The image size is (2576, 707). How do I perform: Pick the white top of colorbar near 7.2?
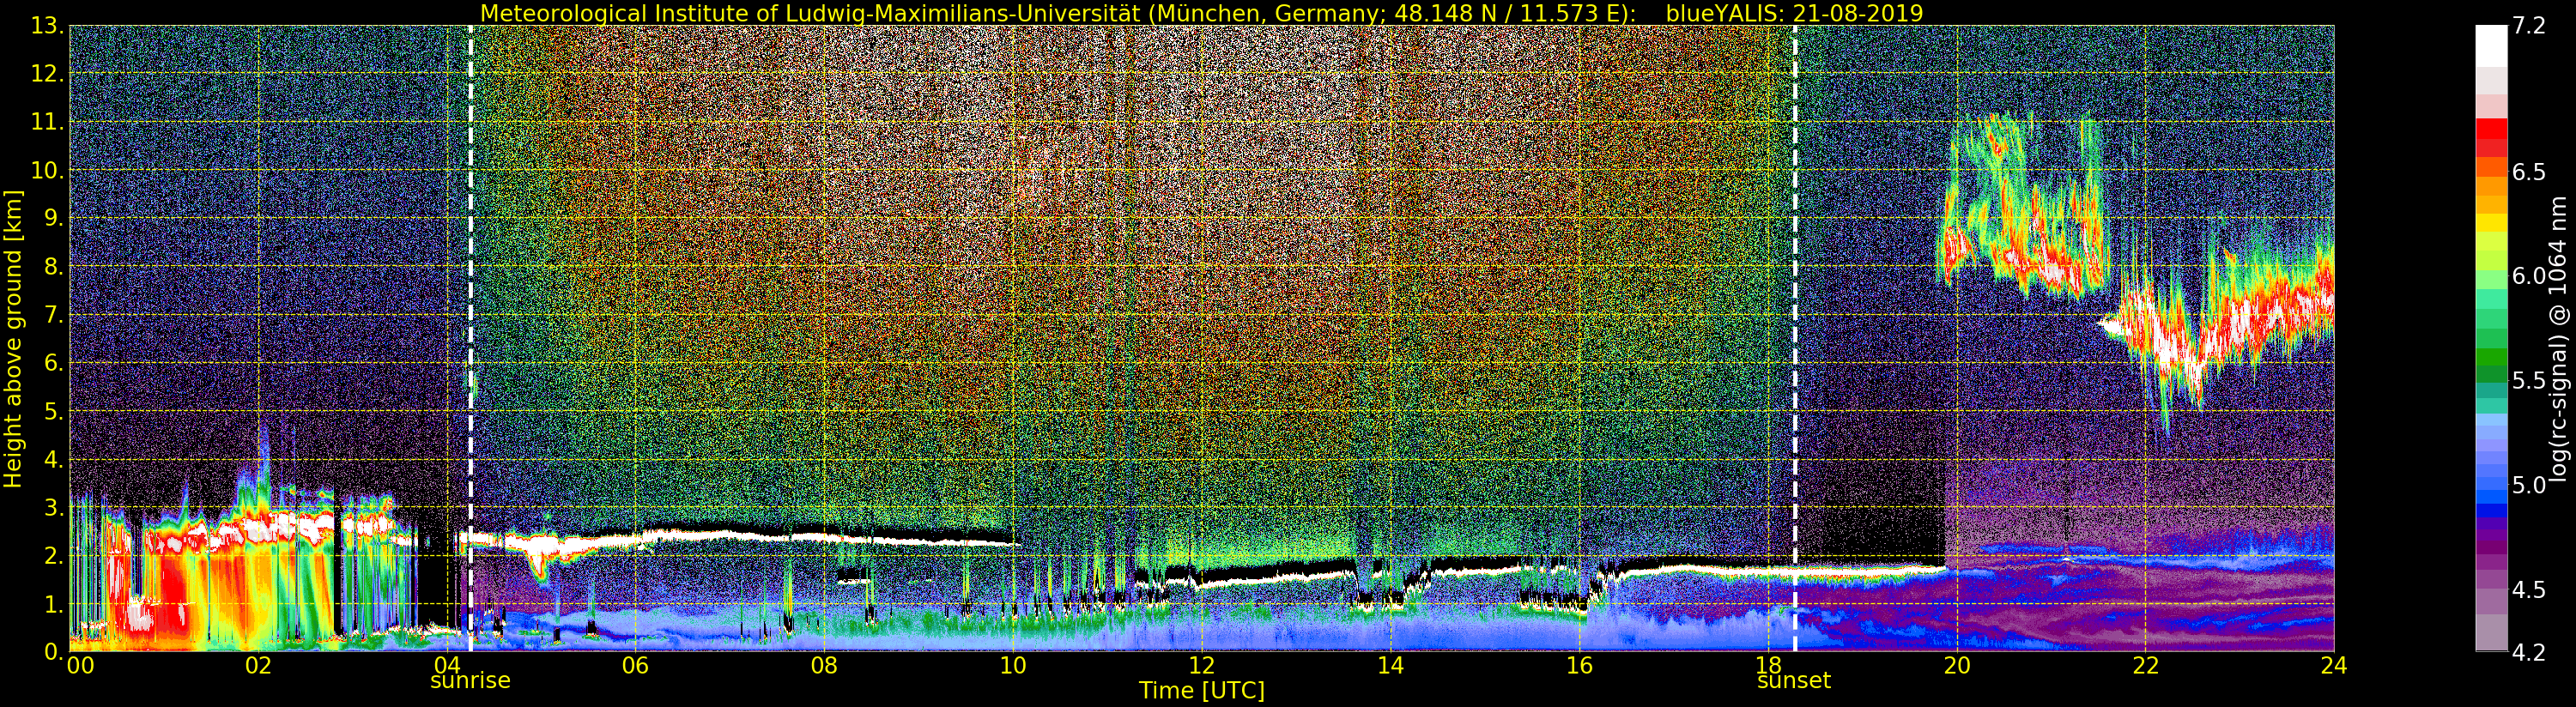pos(2491,40)
